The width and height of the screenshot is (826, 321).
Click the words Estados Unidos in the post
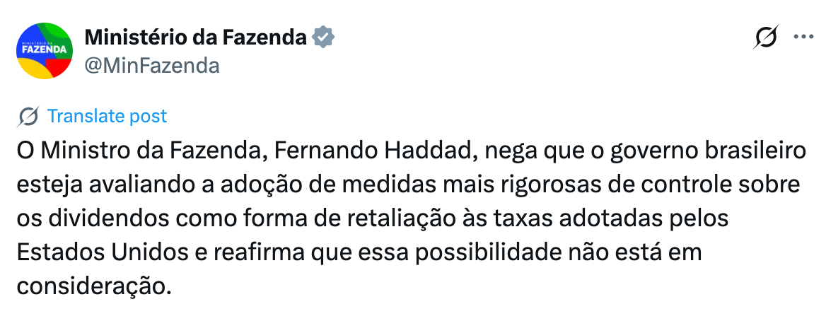(x=103, y=252)
